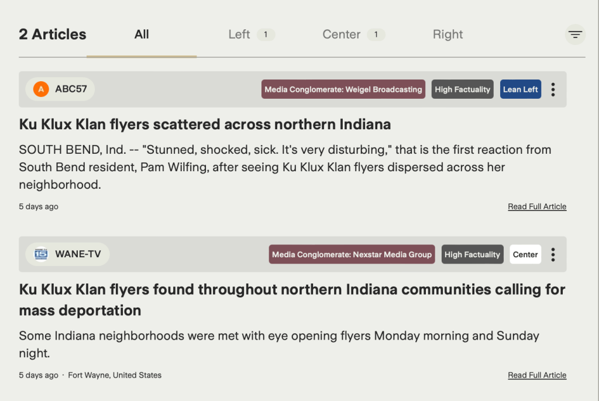This screenshot has width=599, height=401.
Task: Click the white Center bias badge
Action: (x=525, y=254)
